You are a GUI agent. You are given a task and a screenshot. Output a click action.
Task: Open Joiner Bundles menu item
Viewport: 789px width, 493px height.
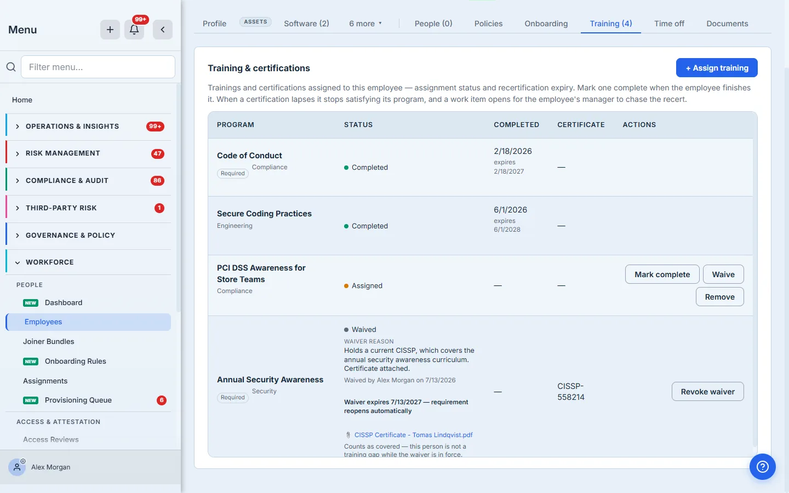48,342
